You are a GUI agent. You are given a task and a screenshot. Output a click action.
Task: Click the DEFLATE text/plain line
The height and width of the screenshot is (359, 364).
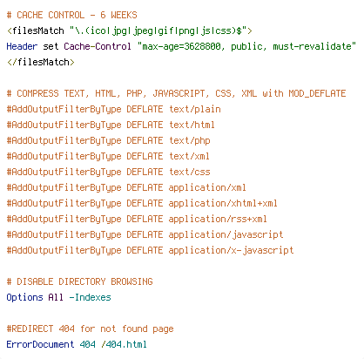114,109
